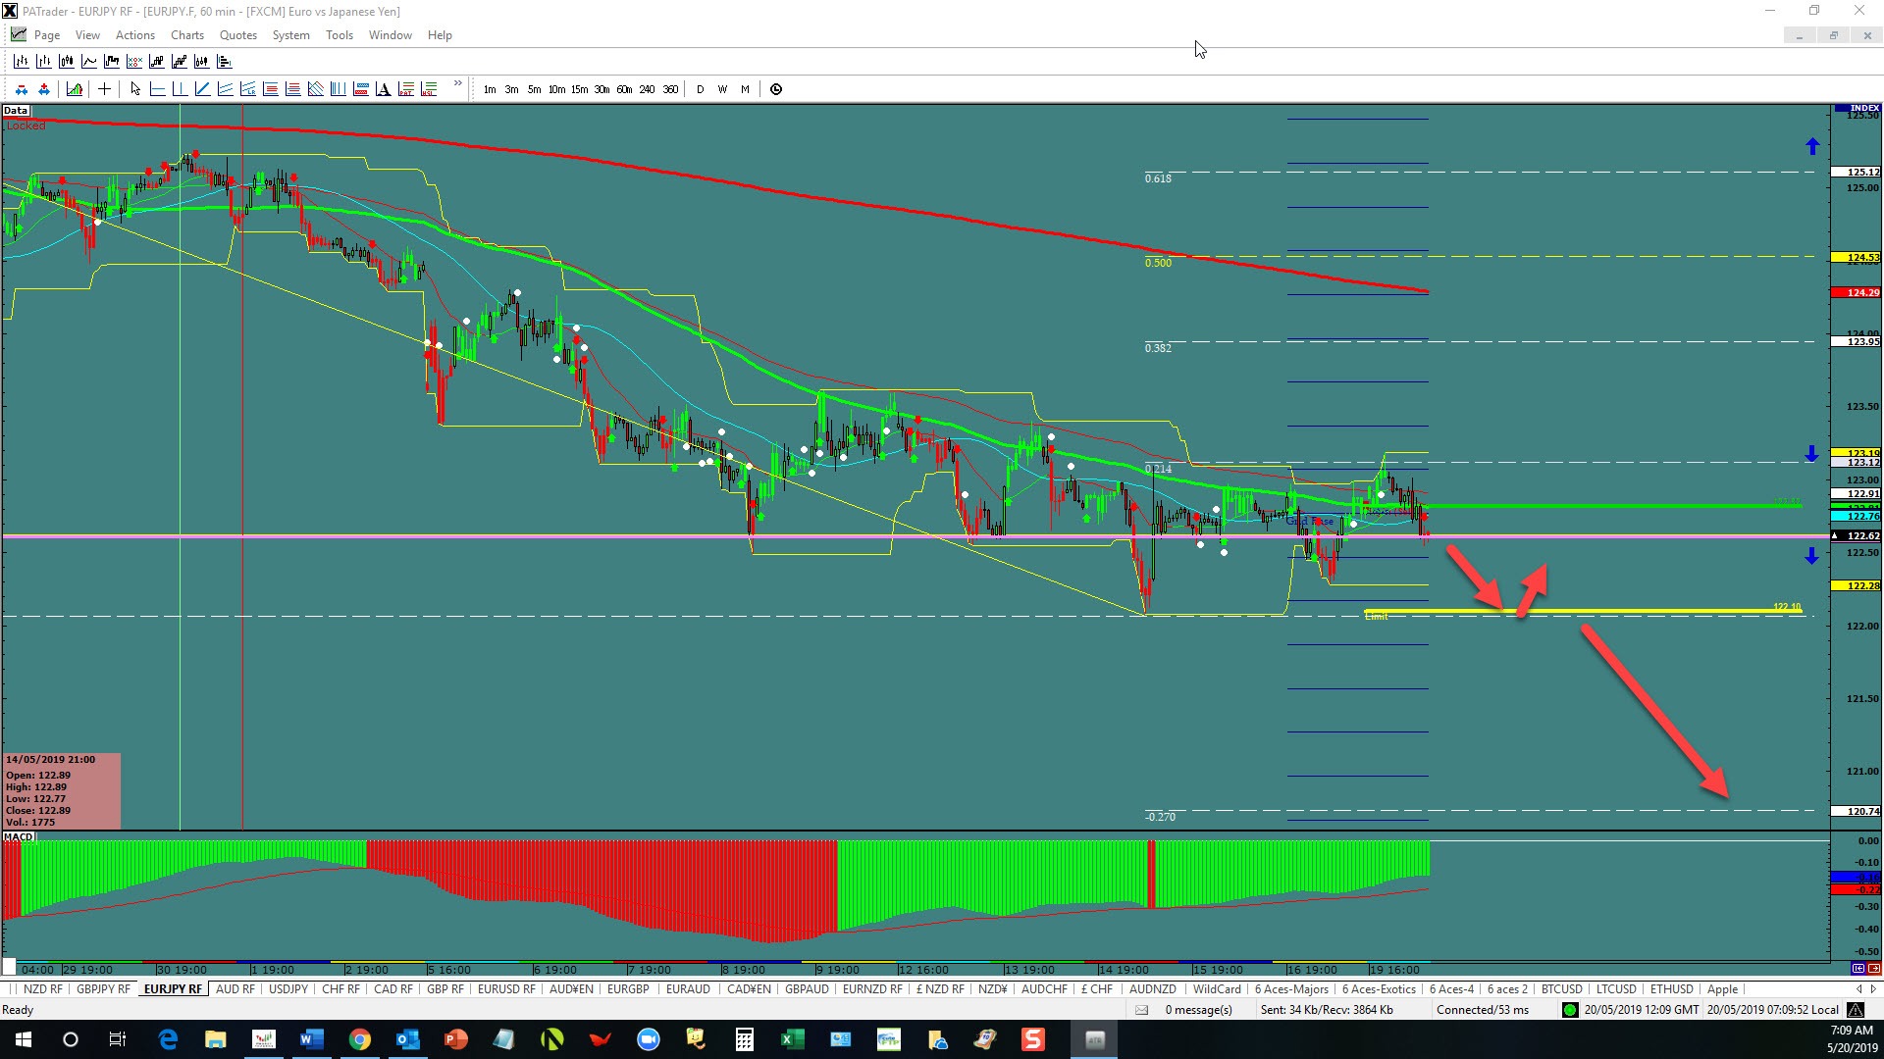
Task: Choose the horizontal line drawing tool
Action: point(157,89)
